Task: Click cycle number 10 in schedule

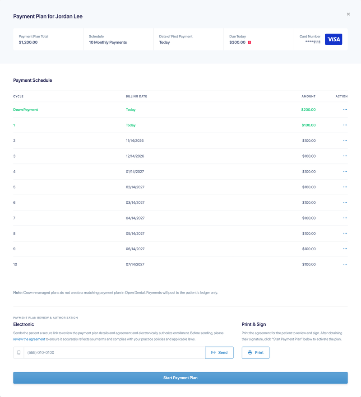Action: point(15,264)
